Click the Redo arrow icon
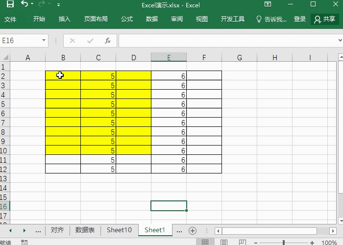This screenshot has height=245, width=343. (x=41, y=4)
